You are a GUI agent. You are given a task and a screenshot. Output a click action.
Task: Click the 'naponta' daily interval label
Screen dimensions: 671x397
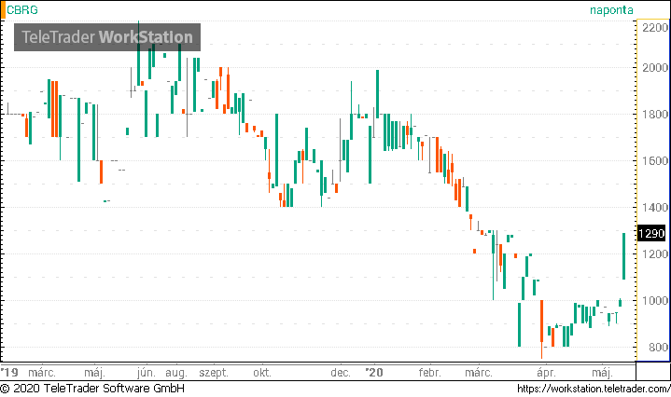click(x=611, y=10)
